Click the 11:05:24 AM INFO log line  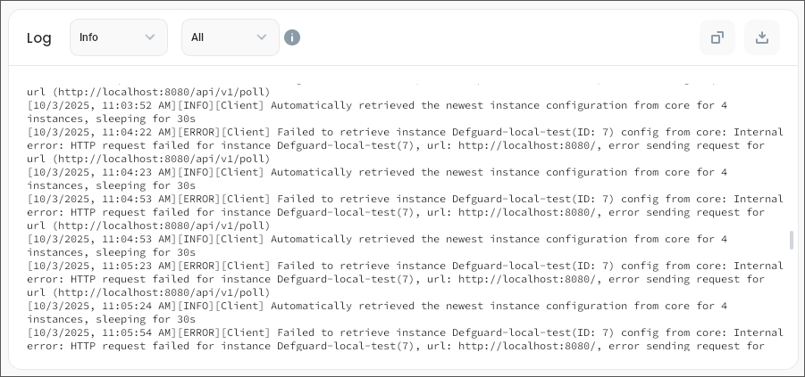[375, 306]
